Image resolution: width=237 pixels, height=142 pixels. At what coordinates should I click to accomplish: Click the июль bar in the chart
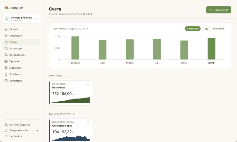[211, 49]
